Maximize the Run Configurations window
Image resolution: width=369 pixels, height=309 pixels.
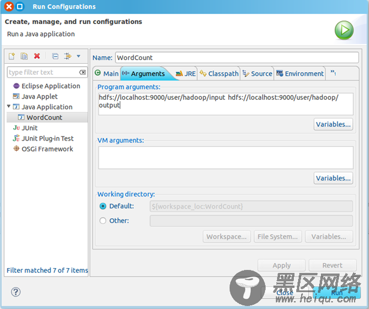point(20,7)
